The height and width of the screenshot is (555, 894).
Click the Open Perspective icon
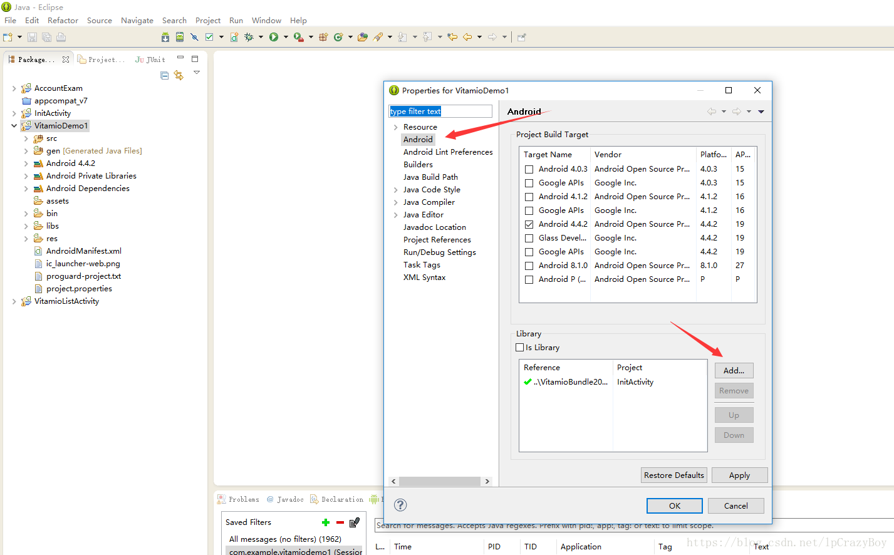click(x=522, y=37)
